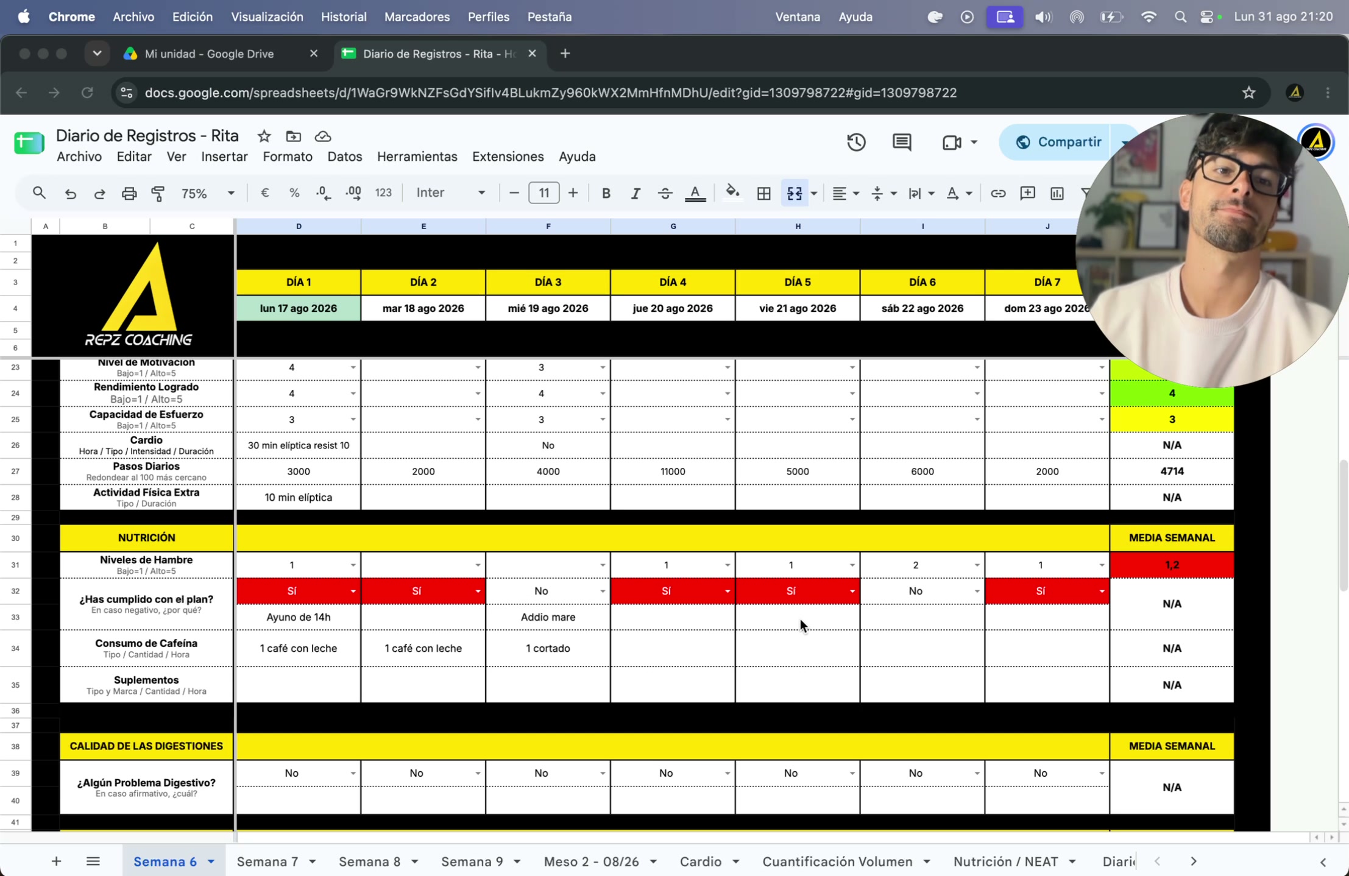Viewport: 1349px width, 876px height.
Task: Open version history
Action: [856, 142]
